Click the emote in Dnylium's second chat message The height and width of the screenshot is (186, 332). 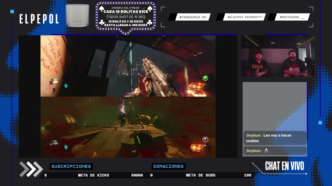click(x=266, y=151)
